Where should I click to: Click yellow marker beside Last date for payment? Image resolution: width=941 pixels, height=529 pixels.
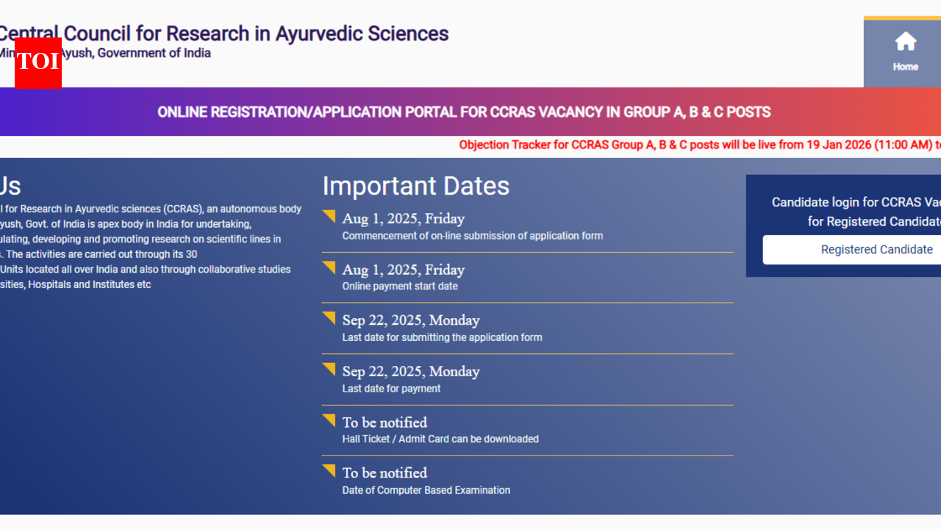(x=329, y=369)
